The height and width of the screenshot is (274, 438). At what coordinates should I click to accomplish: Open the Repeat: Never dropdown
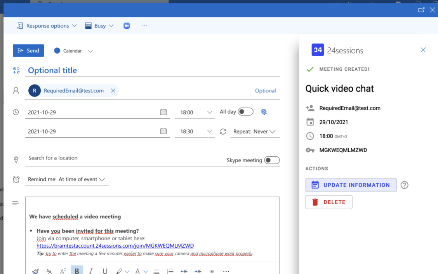[x=254, y=132]
